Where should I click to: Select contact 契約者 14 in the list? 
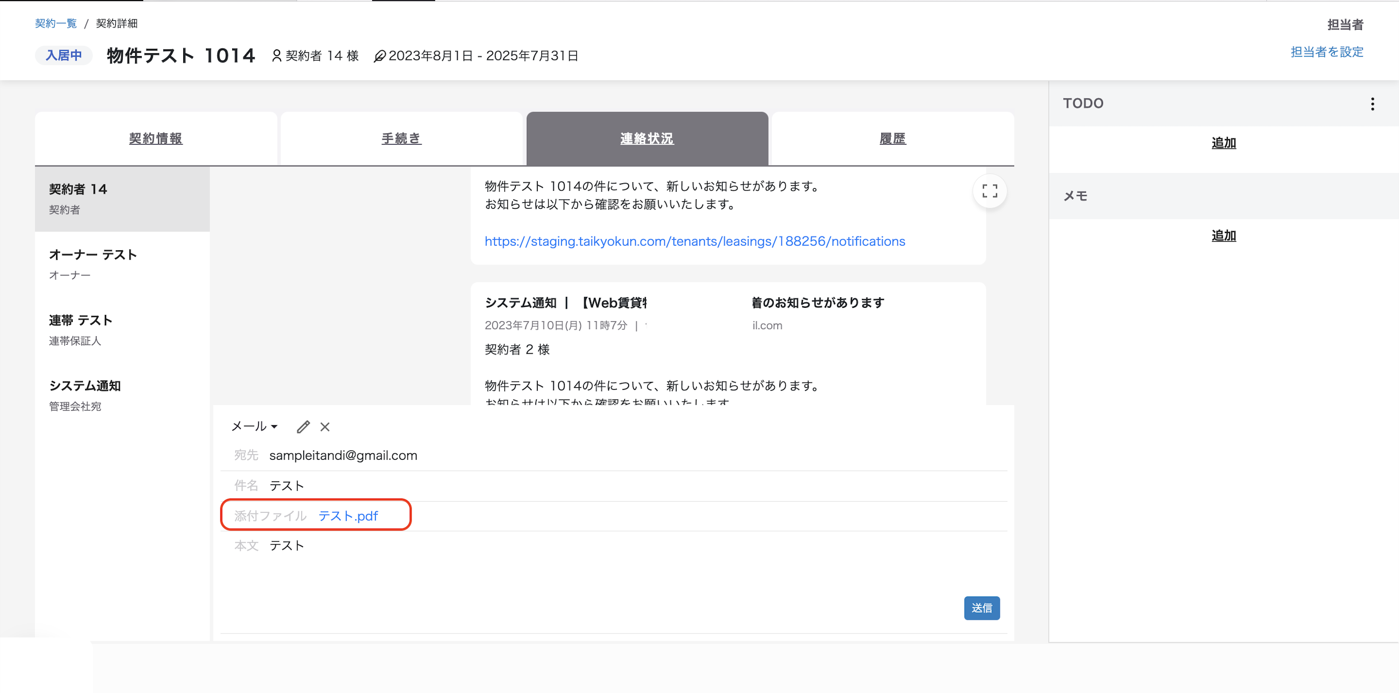122,199
